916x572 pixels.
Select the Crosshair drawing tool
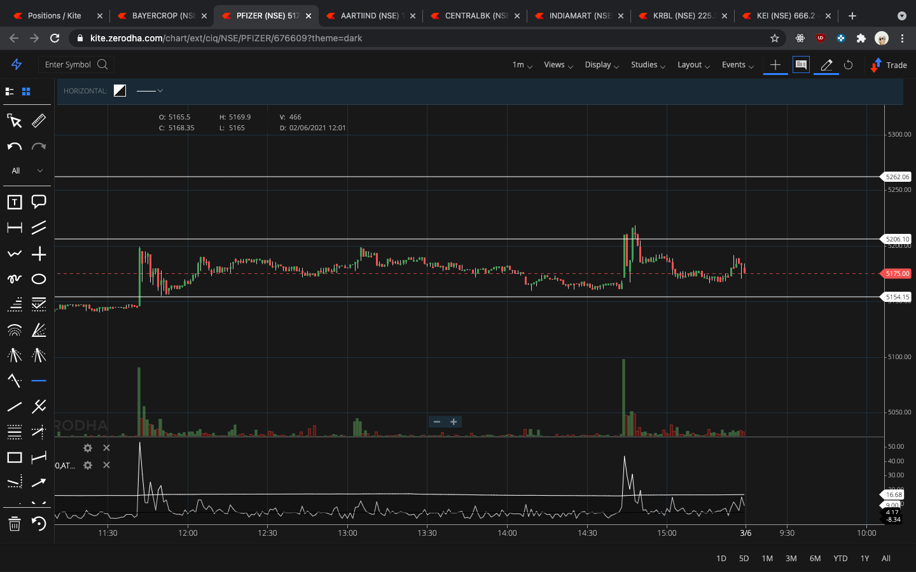click(x=39, y=253)
